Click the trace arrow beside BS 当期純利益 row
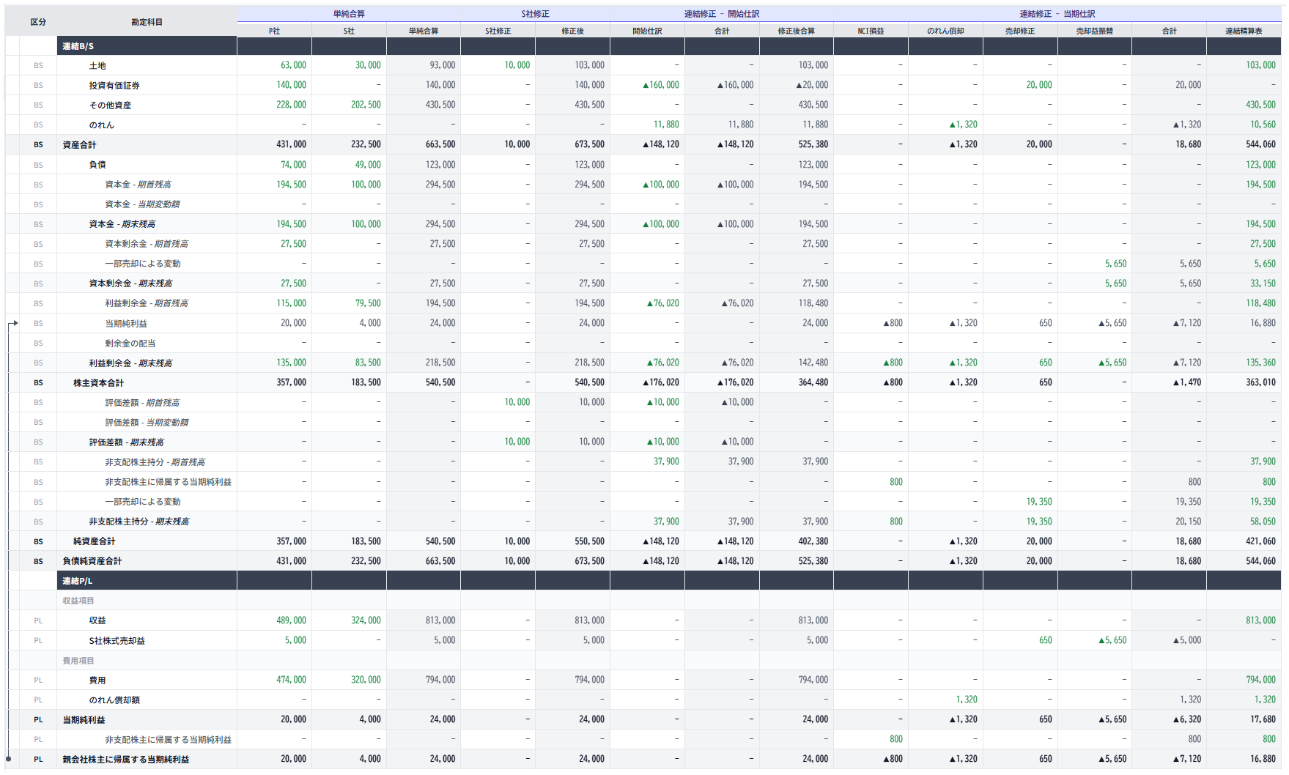The width and height of the screenshot is (1289, 775). tap(13, 323)
